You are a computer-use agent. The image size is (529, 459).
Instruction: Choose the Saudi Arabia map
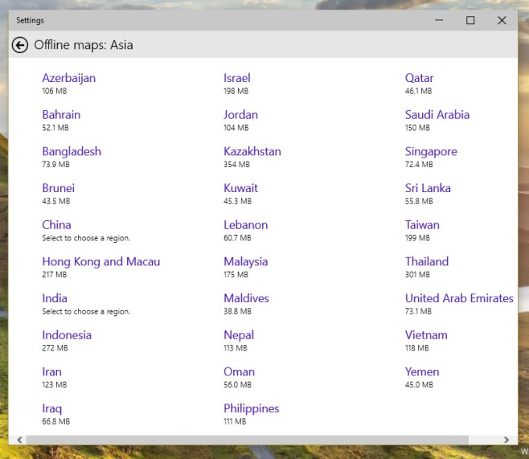tap(437, 115)
